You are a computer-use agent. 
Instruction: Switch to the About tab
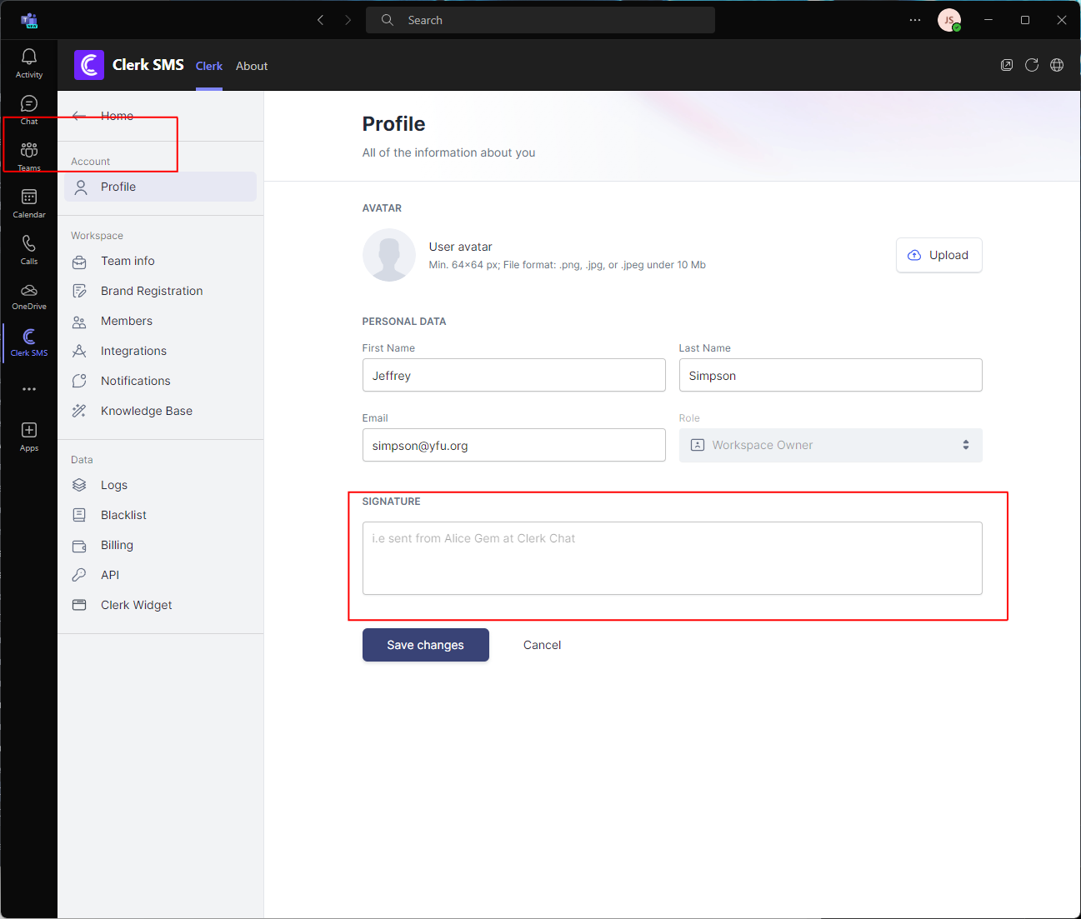pos(252,66)
